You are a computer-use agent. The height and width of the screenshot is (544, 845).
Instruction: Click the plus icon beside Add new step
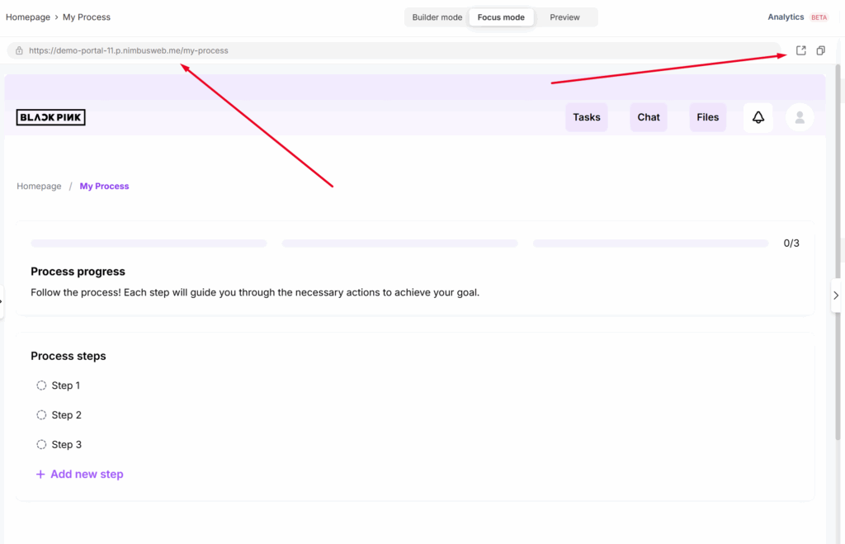(x=40, y=475)
